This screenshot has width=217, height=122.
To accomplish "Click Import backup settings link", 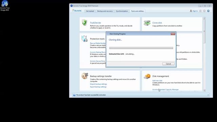I will [x=98, y=84].
